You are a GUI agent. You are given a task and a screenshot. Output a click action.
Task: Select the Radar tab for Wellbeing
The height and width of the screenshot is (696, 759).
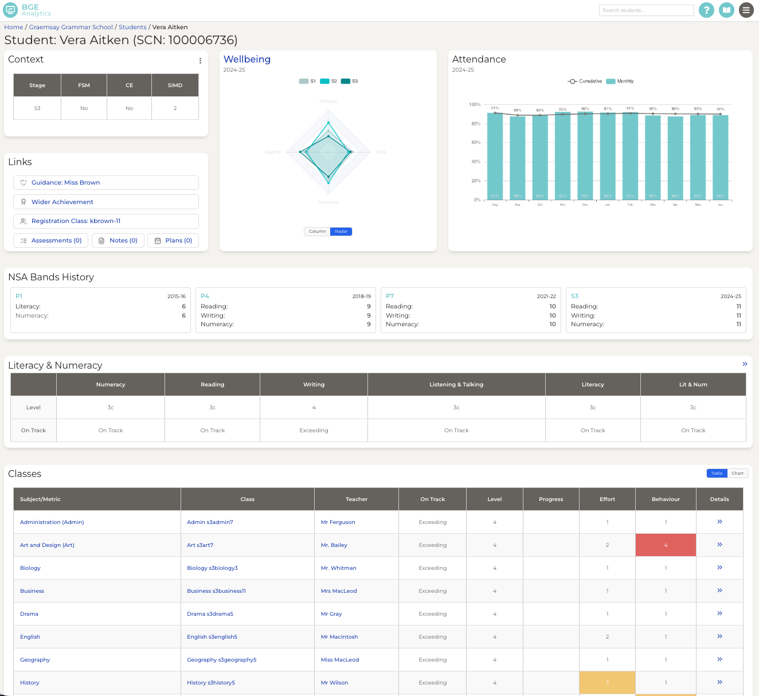tap(341, 231)
